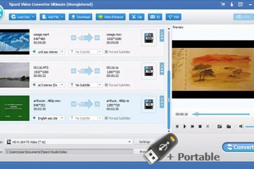Open the snapshot folder icon
254x169 pixels.
229,126
